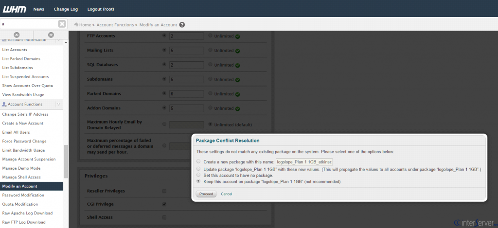
Task: Toggle the Reseller Privileges checkbox
Action: tap(164, 191)
